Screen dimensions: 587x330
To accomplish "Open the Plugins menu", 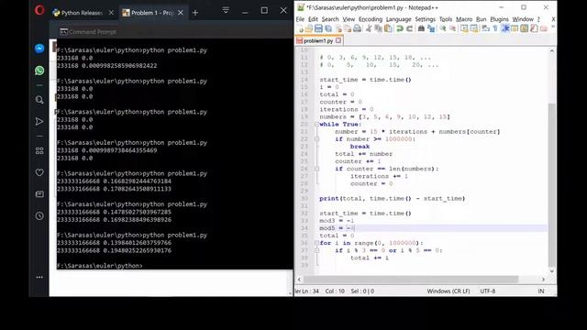I will click(499, 19).
